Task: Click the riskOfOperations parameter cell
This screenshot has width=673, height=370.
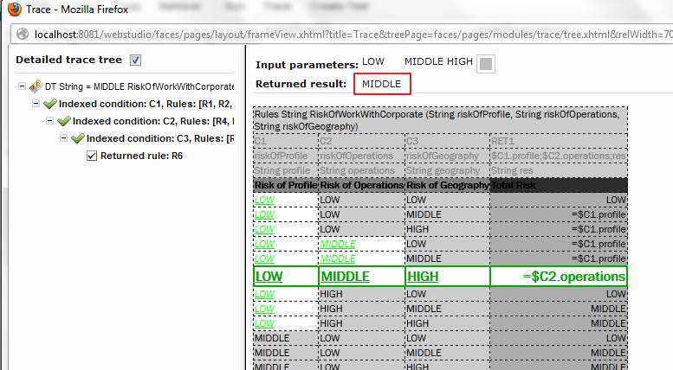Action: click(362, 156)
